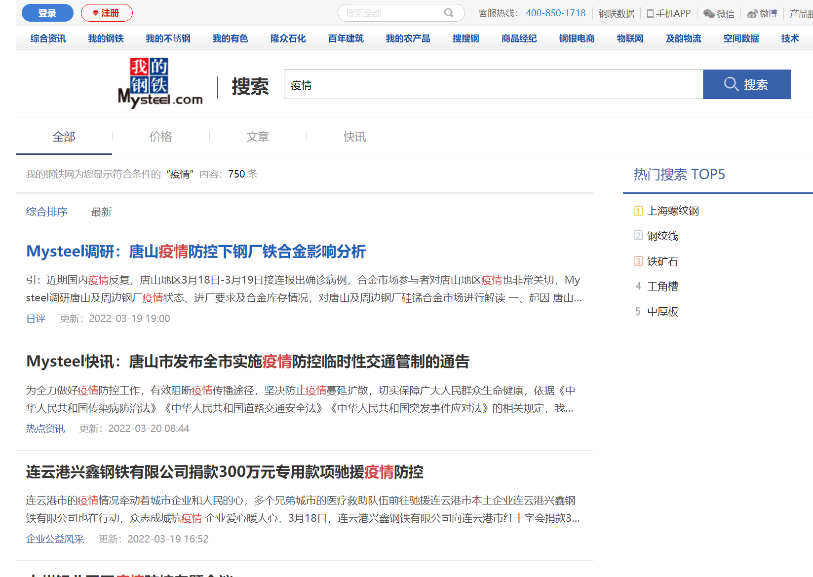Open 技术 in navigation bar
Image resolution: width=813 pixels, height=577 pixels.
click(790, 38)
